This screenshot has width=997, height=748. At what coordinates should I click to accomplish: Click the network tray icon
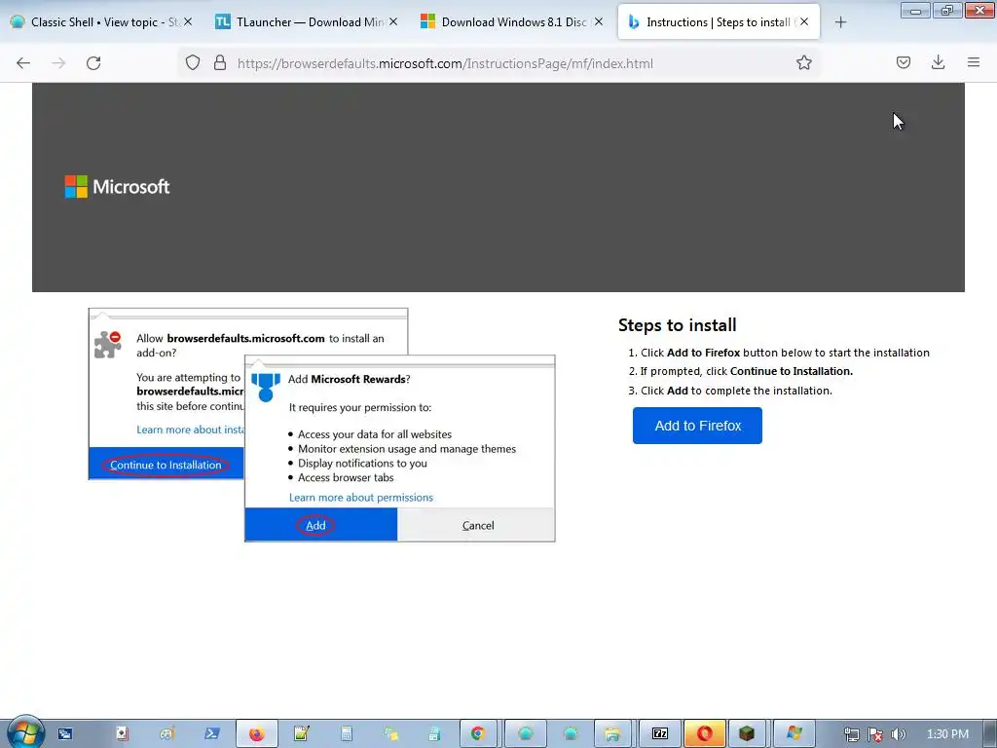point(851,734)
